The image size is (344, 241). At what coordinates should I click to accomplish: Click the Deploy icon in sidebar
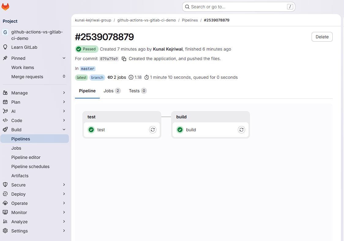[x=5, y=194]
